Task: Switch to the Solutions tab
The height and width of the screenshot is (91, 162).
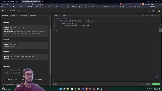Action: (24, 15)
